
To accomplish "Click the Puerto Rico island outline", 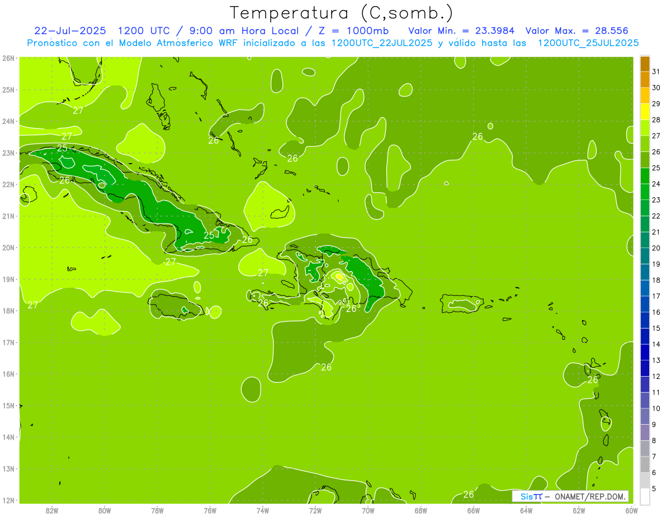I will [x=461, y=303].
